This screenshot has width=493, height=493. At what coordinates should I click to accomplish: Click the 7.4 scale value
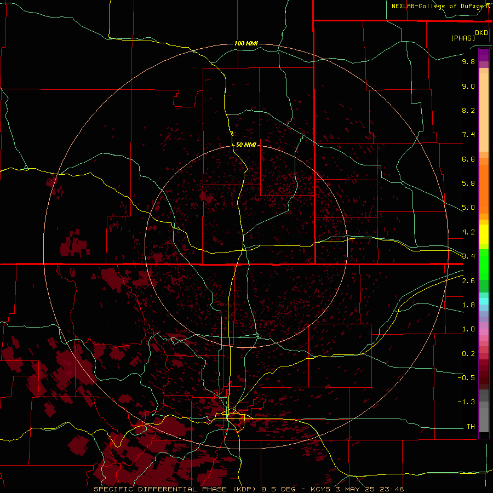pos(468,135)
